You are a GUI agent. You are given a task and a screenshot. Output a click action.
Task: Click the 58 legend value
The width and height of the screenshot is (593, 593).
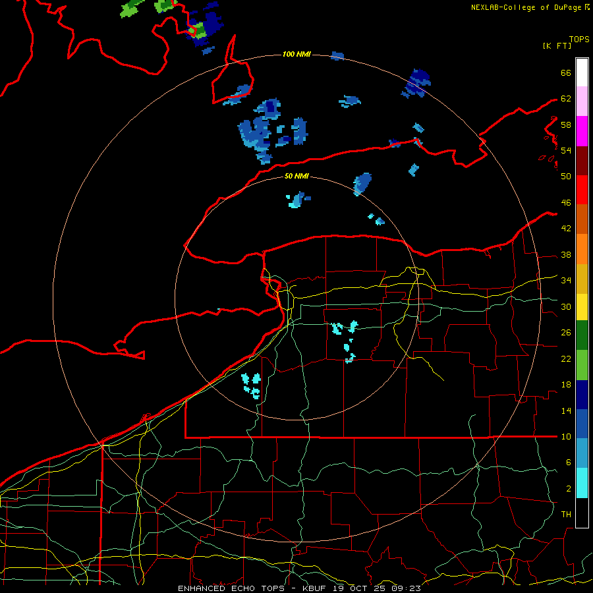pyautogui.click(x=566, y=125)
